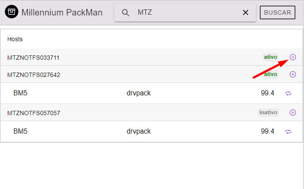Open BM5 entry under MTZNOTFS027642

point(21,93)
